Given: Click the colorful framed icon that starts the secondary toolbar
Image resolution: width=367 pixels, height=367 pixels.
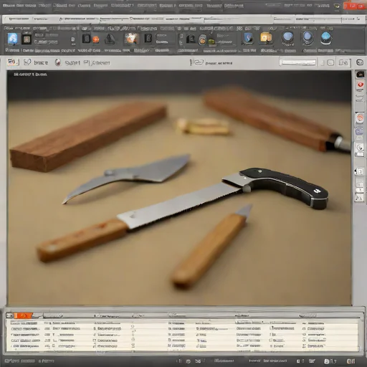Looking at the screenshot, I should pos(13,62).
